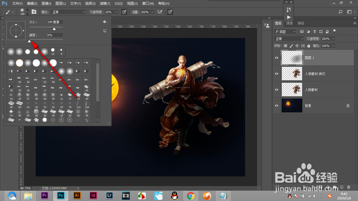Screen dimensions: 358x201
Task: Open the brush settings panel icon
Action: pyautogui.click(x=34, y=12)
